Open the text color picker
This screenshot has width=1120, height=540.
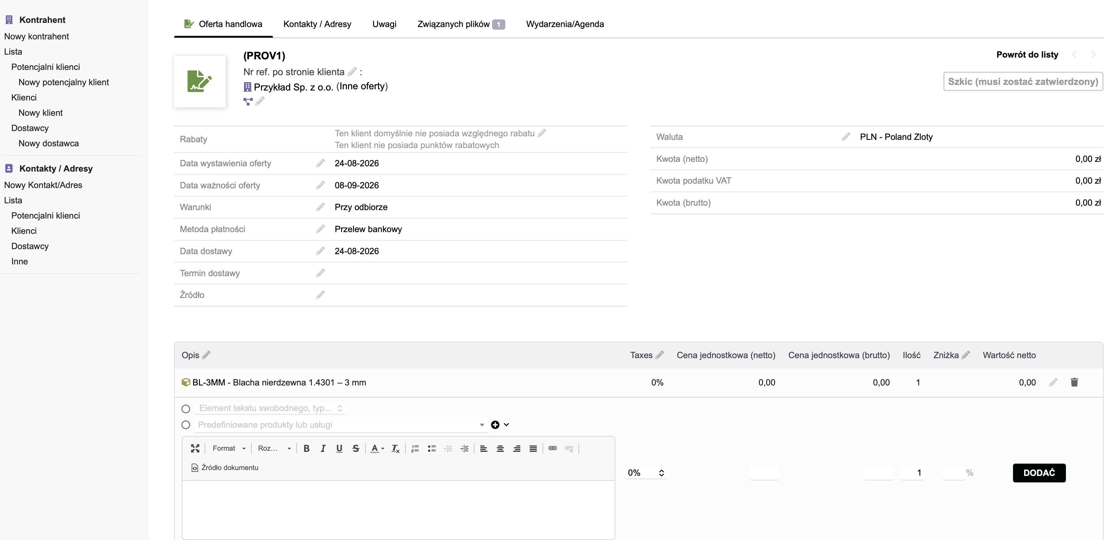[377, 448]
